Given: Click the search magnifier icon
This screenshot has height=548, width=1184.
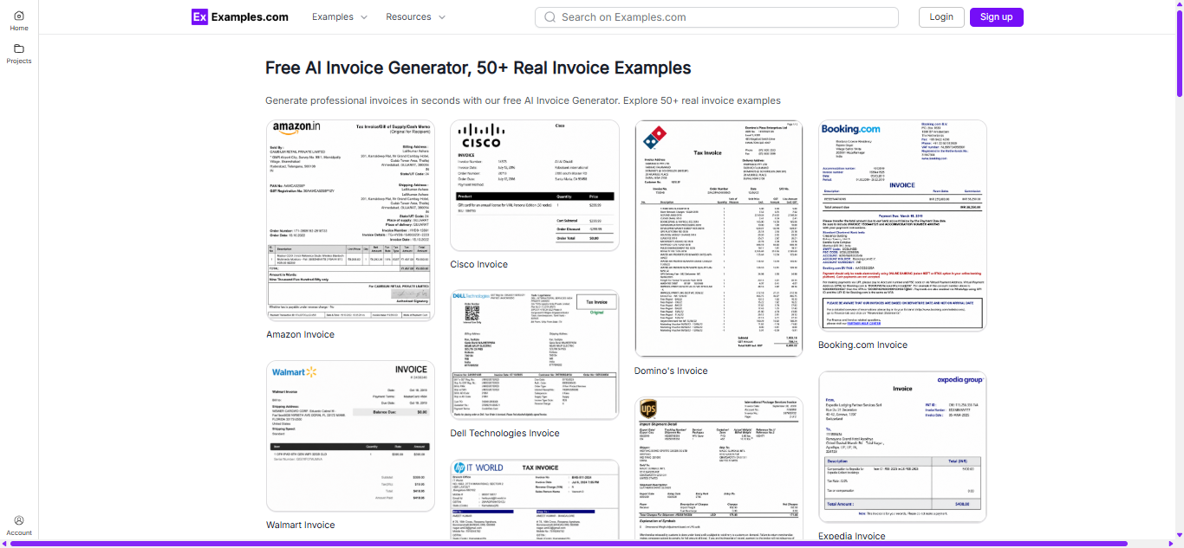Looking at the screenshot, I should coord(550,17).
